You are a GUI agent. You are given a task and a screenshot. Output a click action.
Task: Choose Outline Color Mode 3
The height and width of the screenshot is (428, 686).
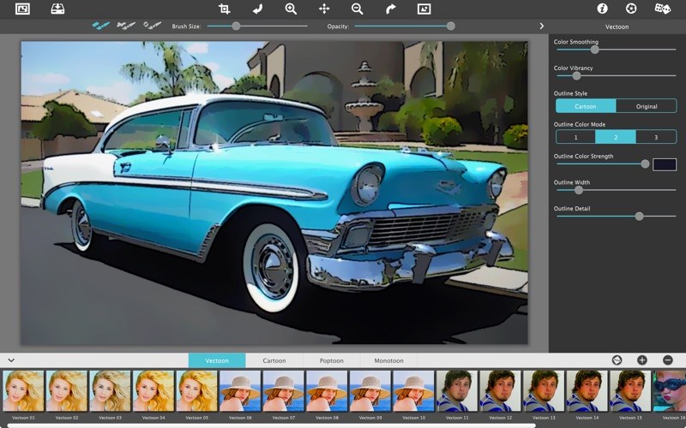coord(656,137)
